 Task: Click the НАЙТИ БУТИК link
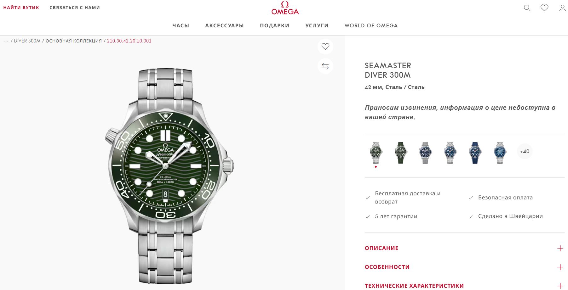pyautogui.click(x=21, y=8)
